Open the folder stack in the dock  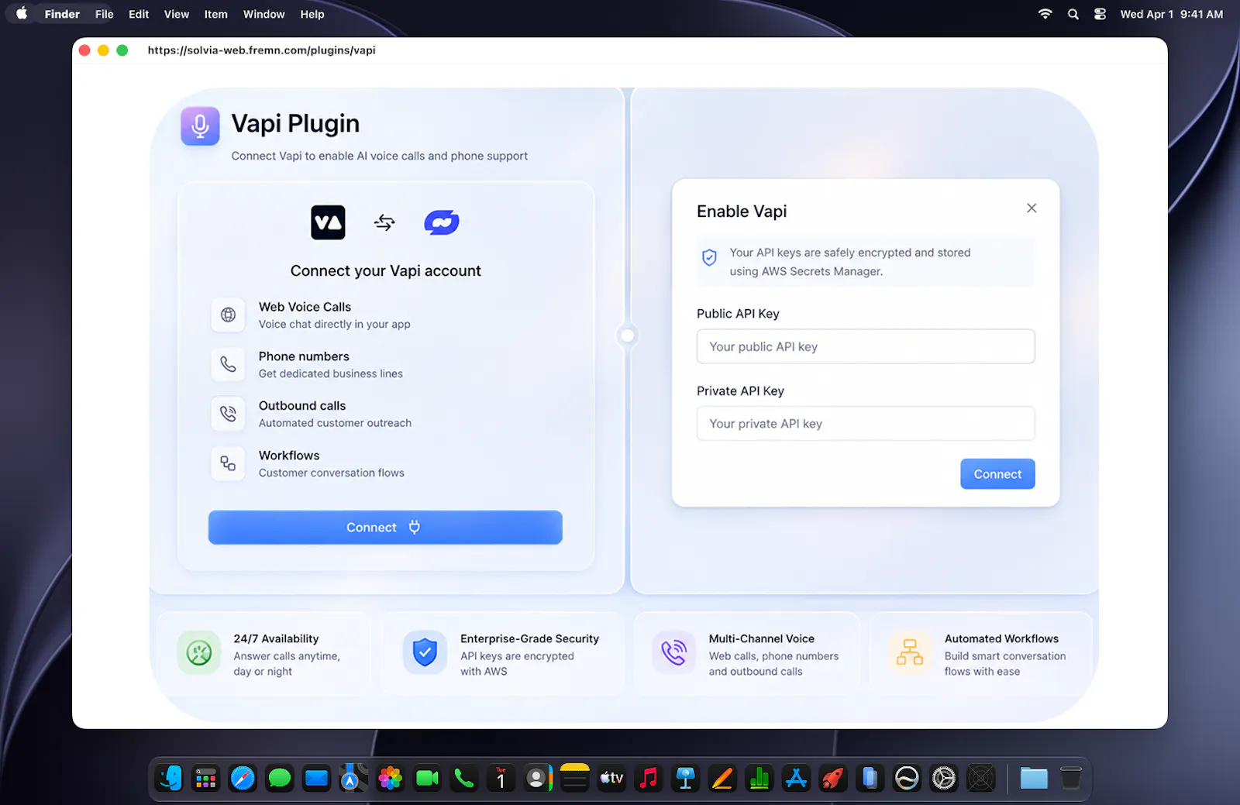(x=1034, y=778)
